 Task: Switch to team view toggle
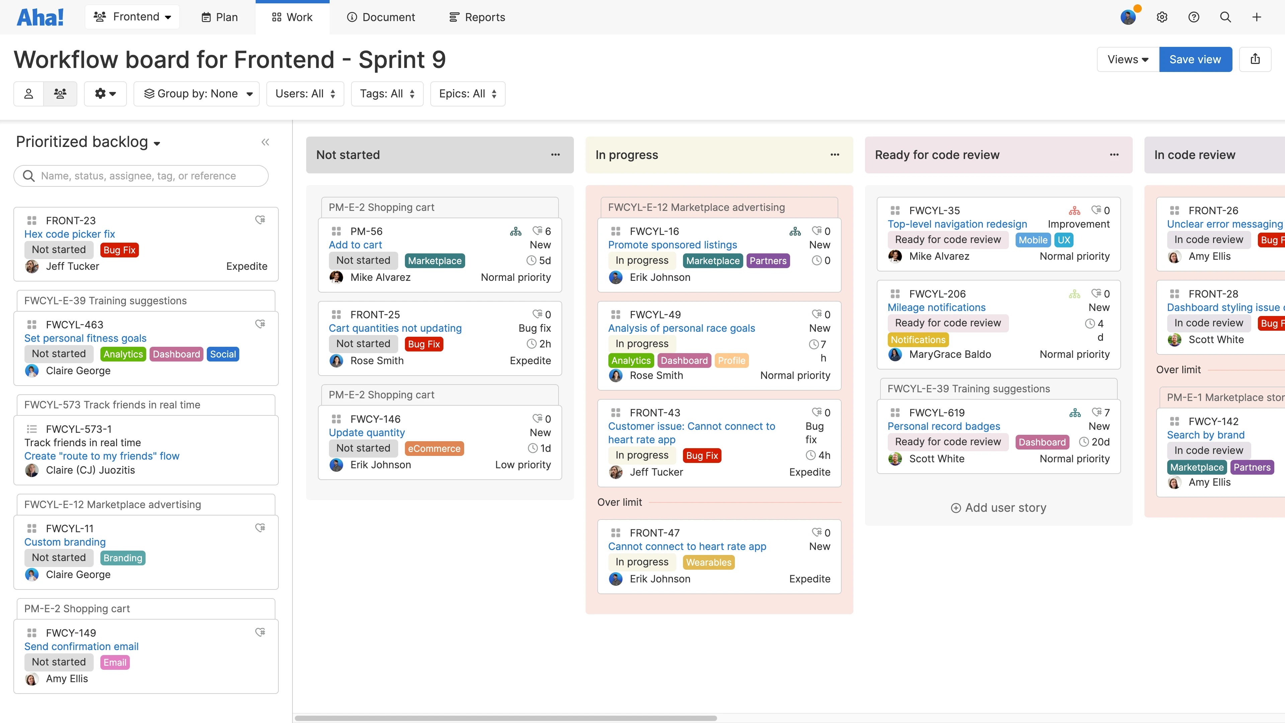(x=60, y=94)
